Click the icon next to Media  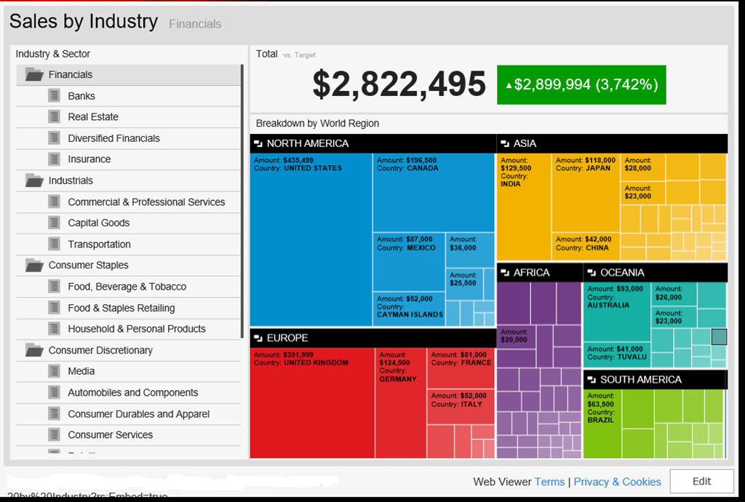(54, 371)
